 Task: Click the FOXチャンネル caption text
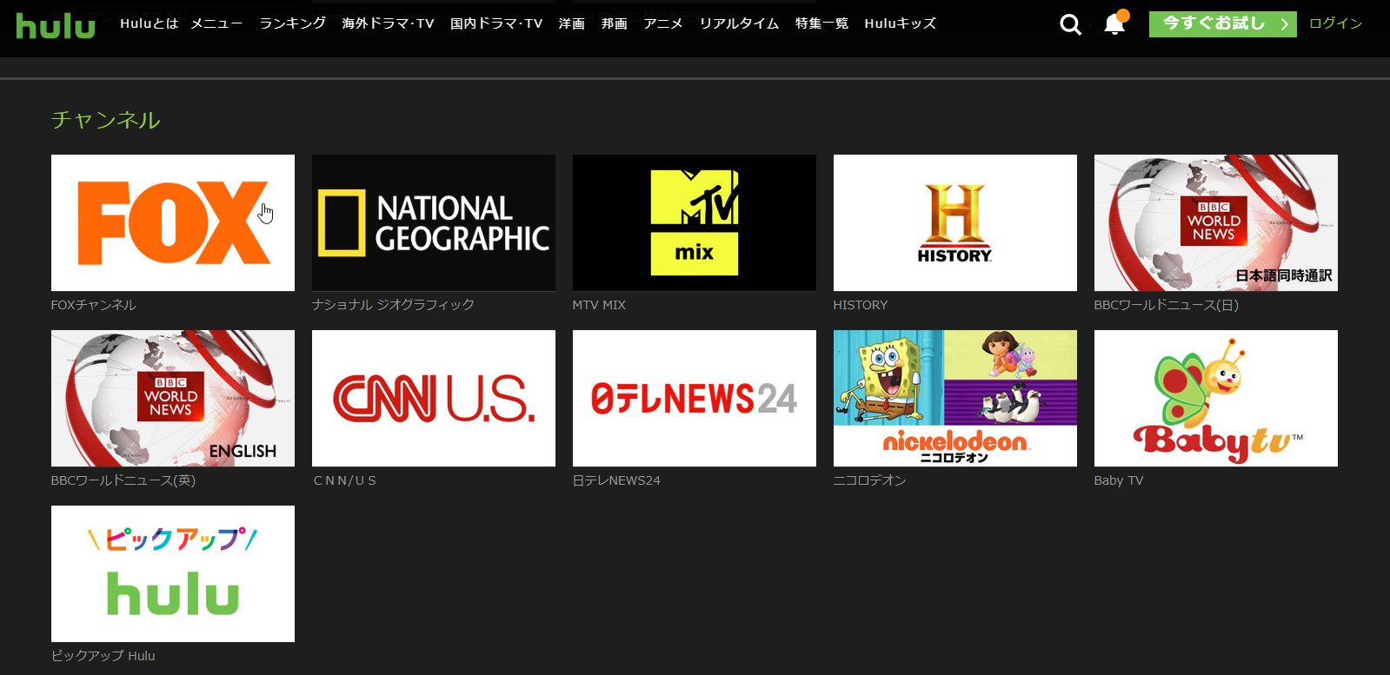94,305
